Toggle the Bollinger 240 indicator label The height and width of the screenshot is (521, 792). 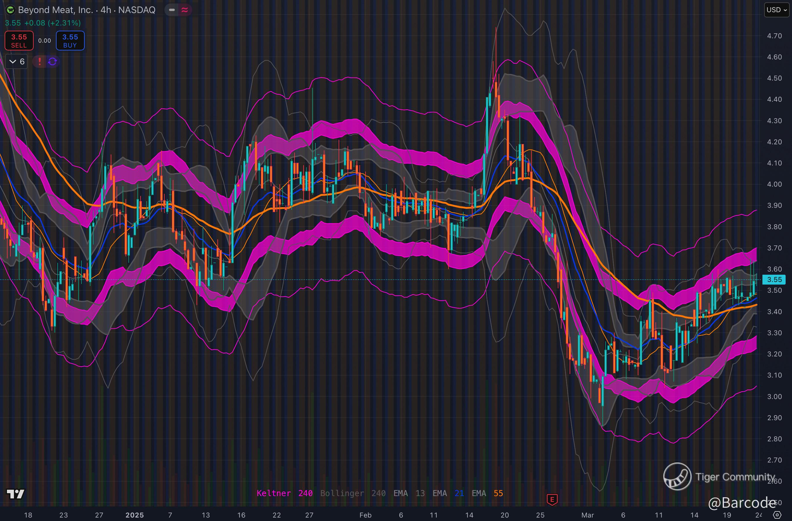click(x=353, y=493)
